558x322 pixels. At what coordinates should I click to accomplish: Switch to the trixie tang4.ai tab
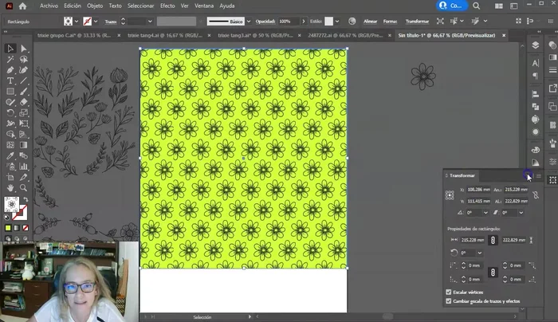[x=165, y=35]
